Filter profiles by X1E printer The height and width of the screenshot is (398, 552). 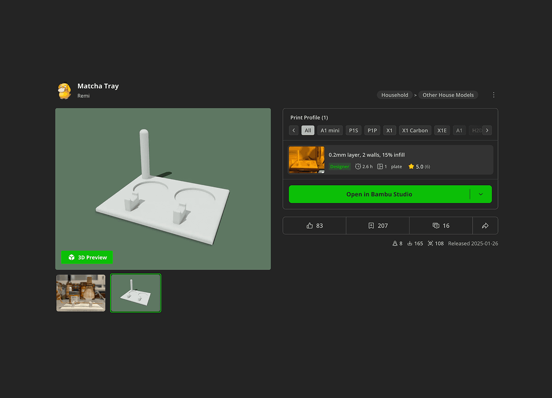tap(442, 131)
